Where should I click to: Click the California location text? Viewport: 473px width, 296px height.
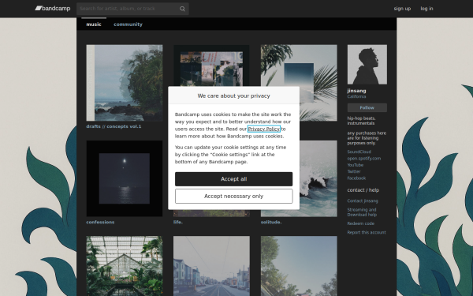pyautogui.click(x=356, y=96)
